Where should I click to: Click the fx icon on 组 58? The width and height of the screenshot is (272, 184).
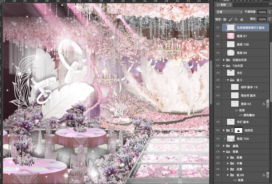pos(264,175)
